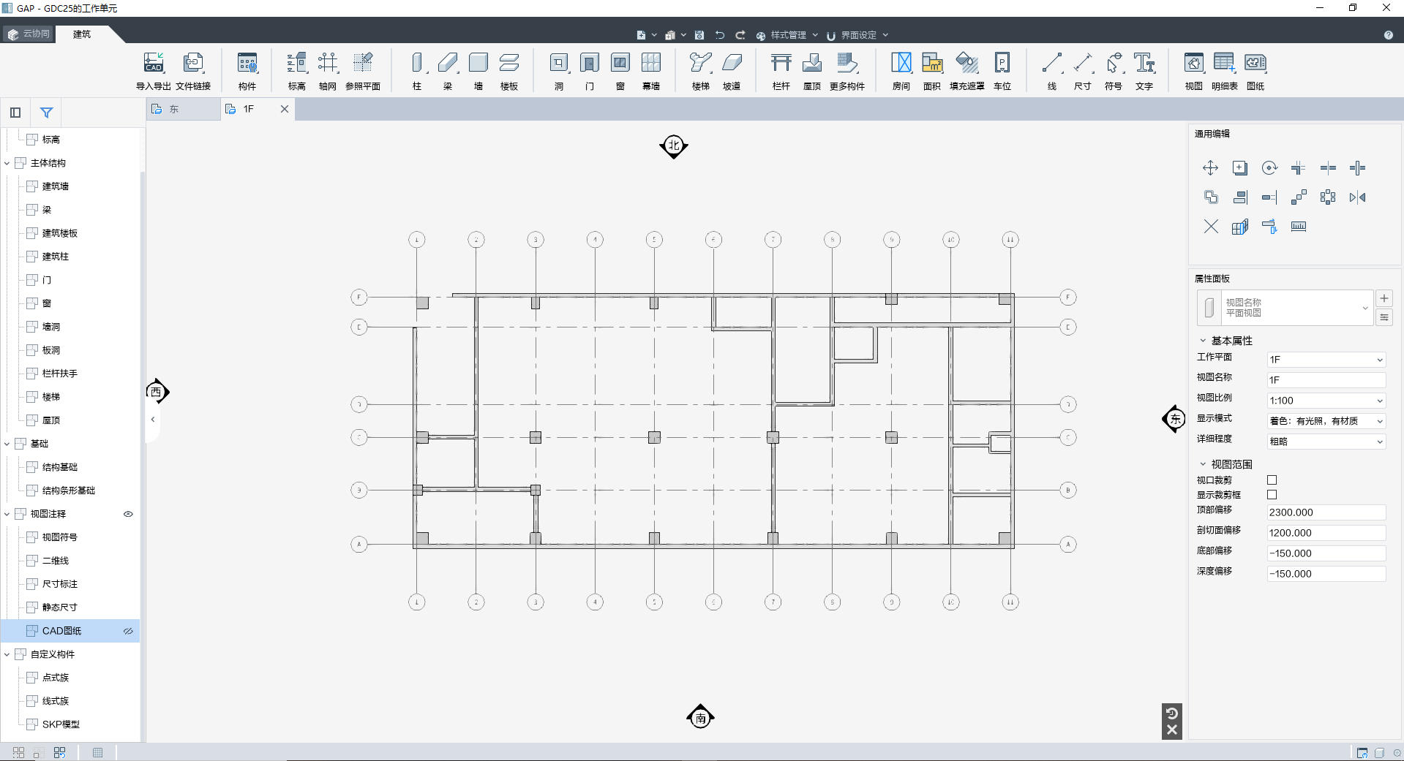Screen dimensions: 1404x761
Task: Select the 尺寸 dimension tool
Action: (x=1083, y=71)
